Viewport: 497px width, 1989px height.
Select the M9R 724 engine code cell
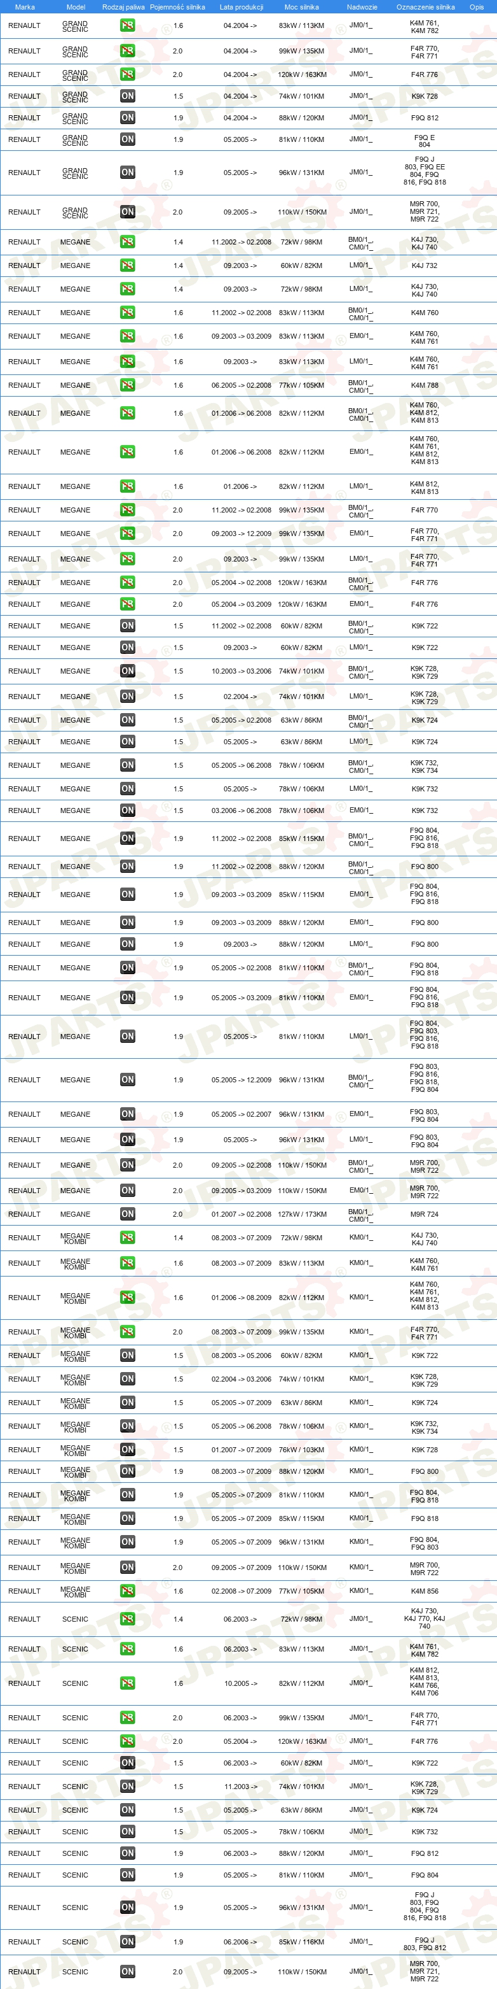pyautogui.click(x=425, y=1214)
